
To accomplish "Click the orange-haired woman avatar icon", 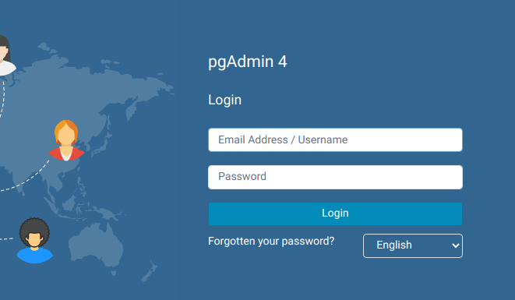I will coord(66,140).
